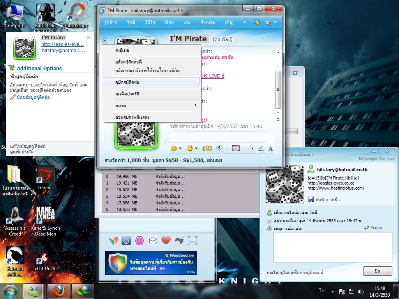Click the butterfly MSN icon in lower window
The width and height of the screenshot is (399, 299).
(113, 241)
